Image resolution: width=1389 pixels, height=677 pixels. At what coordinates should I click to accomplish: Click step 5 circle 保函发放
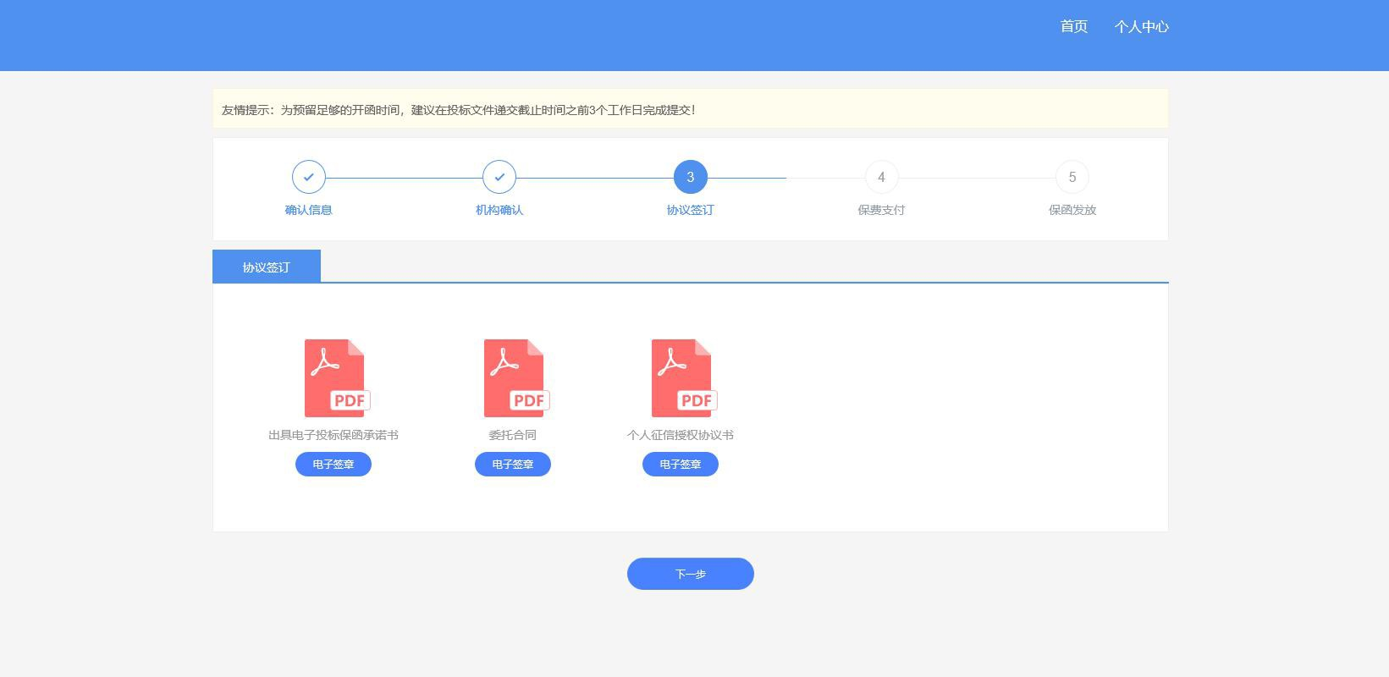1072,177
